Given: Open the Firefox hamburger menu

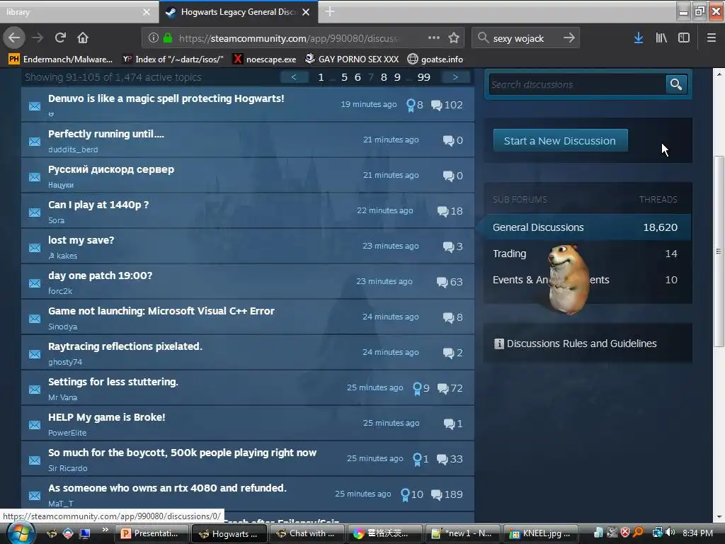Looking at the screenshot, I should [712, 38].
